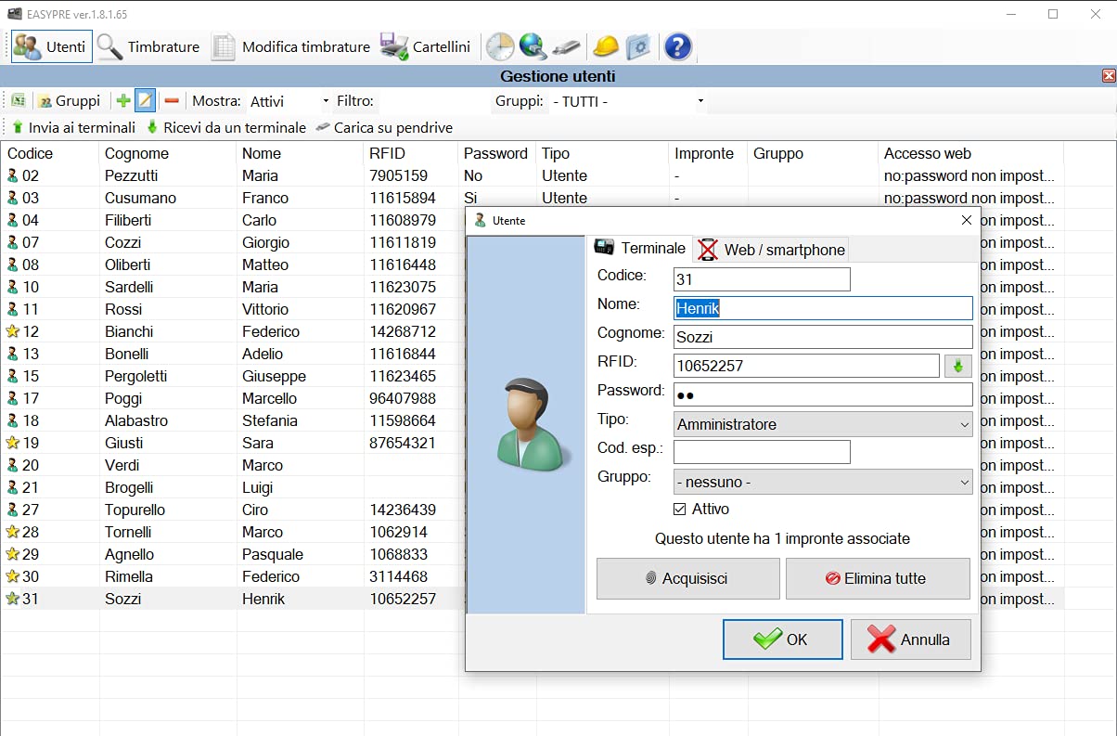Click the Excel export icon

[x=18, y=101]
